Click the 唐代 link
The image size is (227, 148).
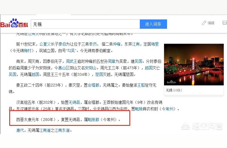coord(20,130)
